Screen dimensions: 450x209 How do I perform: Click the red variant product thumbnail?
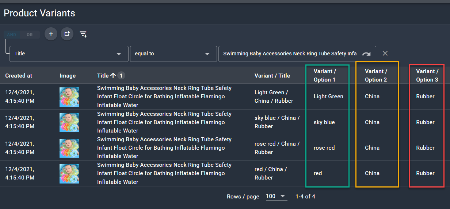click(69, 174)
